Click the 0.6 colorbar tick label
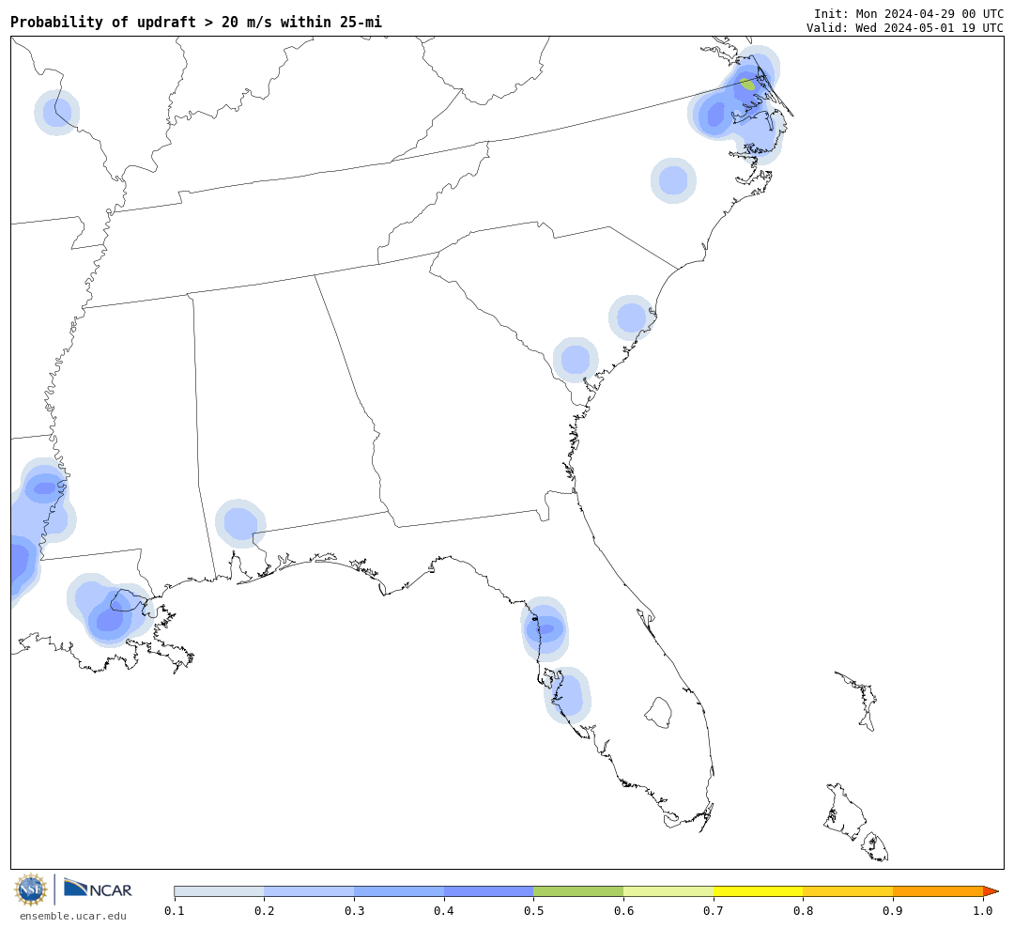This screenshot has height=928, width=1014. pos(624,911)
